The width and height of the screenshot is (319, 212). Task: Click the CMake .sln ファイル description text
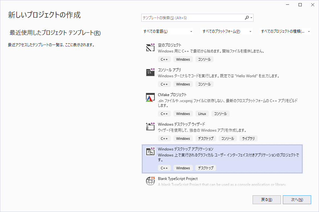pos(228,103)
